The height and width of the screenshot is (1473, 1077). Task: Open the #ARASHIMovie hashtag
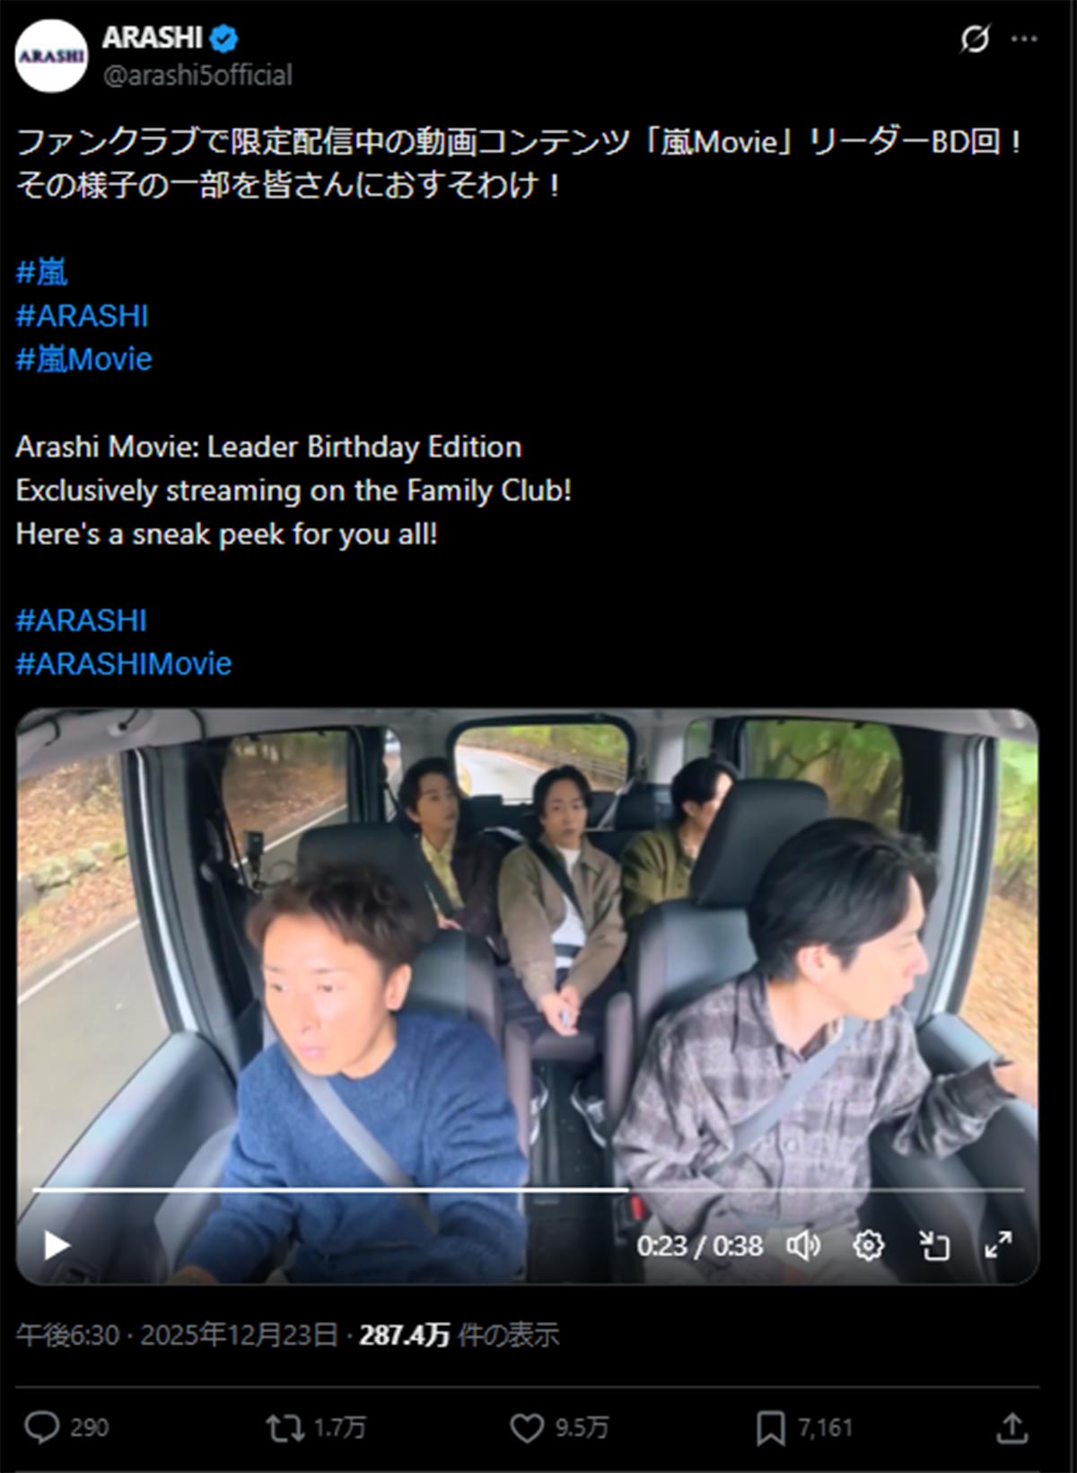click(x=124, y=663)
